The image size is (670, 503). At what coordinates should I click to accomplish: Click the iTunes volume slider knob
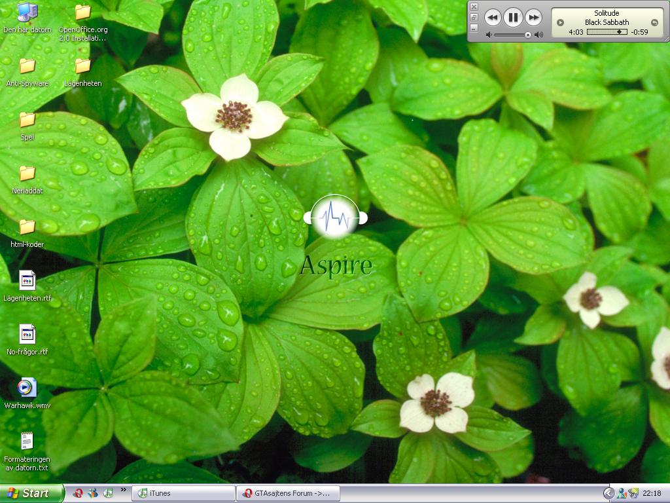(528, 35)
